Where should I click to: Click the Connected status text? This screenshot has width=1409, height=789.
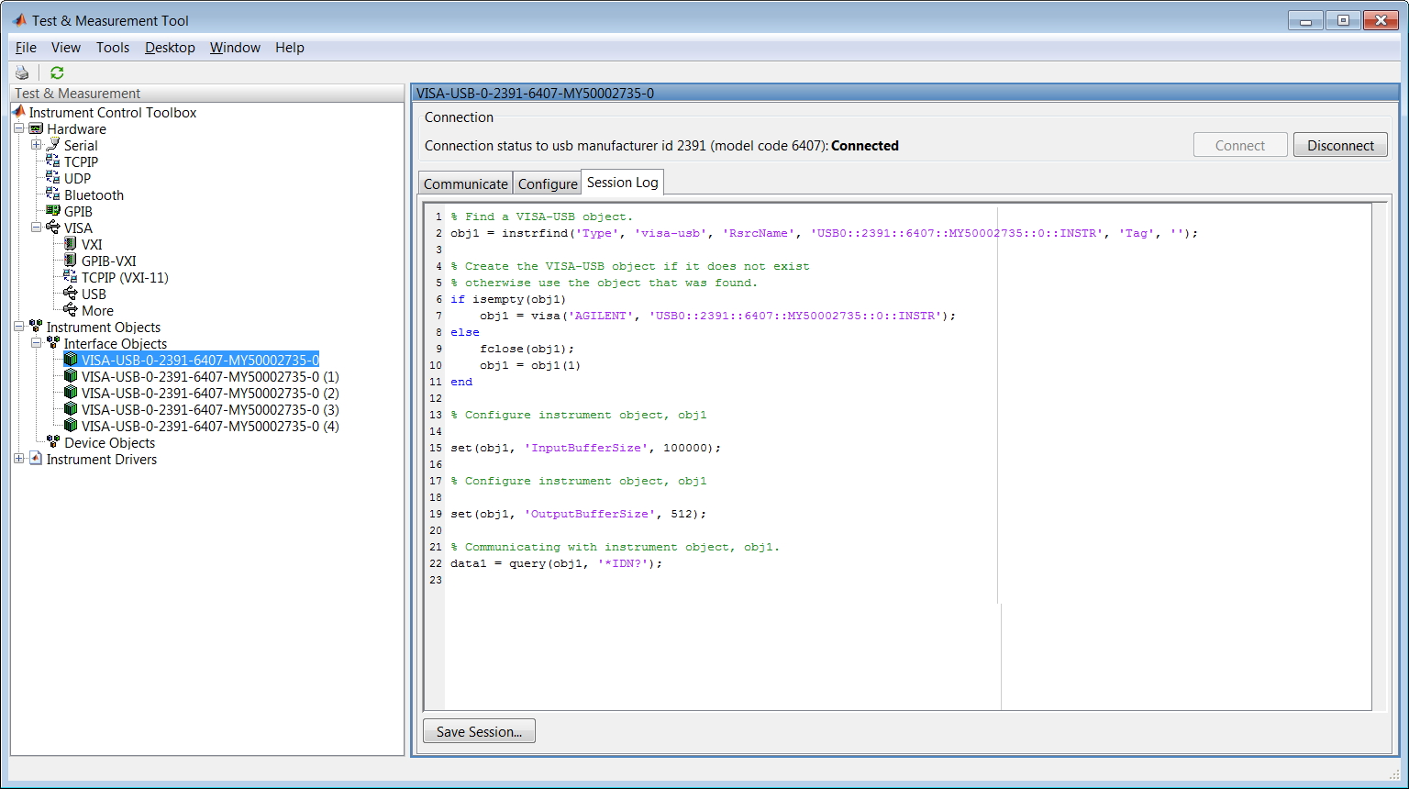point(864,145)
